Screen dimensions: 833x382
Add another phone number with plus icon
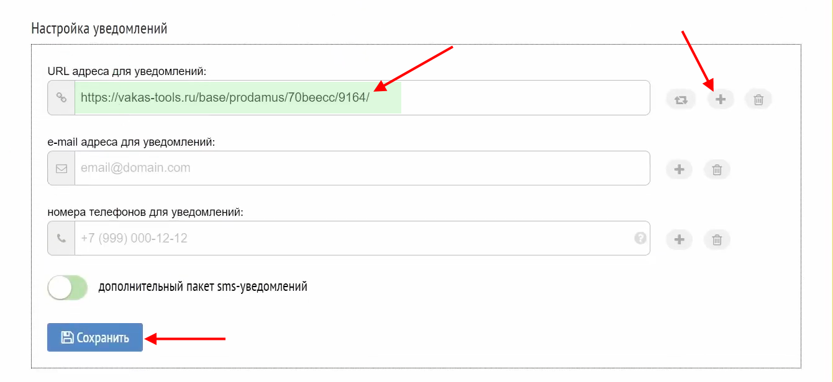coord(680,239)
